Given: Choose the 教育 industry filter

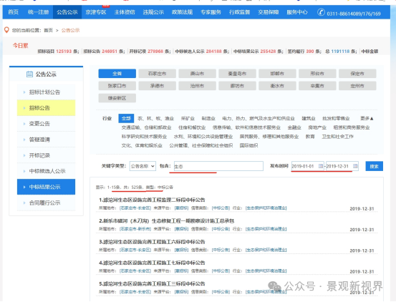Looking at the screenshot, I should click(x=310, y=137).
